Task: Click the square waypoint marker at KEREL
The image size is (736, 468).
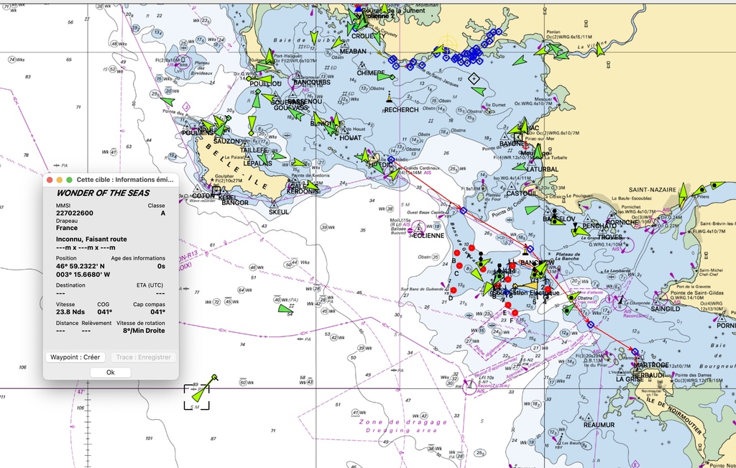Action: click(x=216, y=191)
